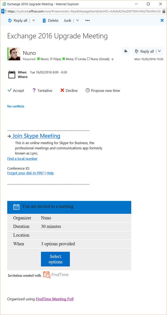Close the message with the blue X
The width and height of the screenshot is (167, 315).
[x=162, y=20]
